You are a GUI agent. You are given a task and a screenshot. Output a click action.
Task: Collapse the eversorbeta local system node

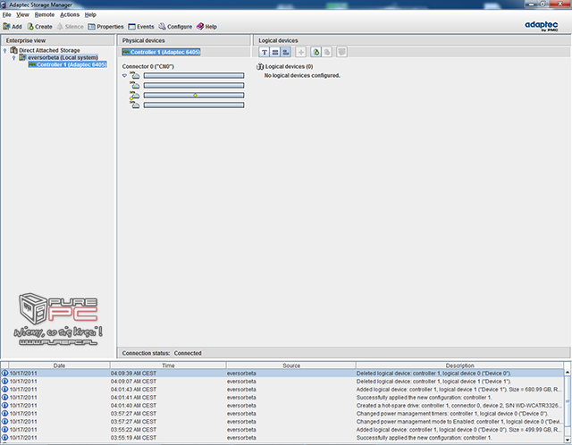pos(13,58)
